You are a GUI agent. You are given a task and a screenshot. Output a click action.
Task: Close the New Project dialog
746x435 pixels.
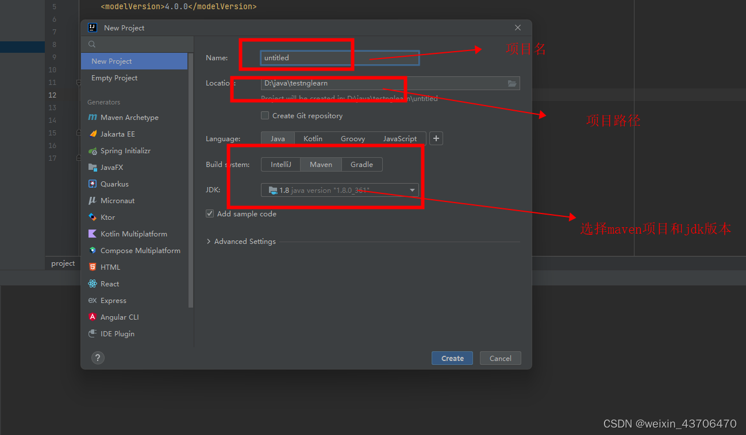pyautogui.click(x=518, y=28)
